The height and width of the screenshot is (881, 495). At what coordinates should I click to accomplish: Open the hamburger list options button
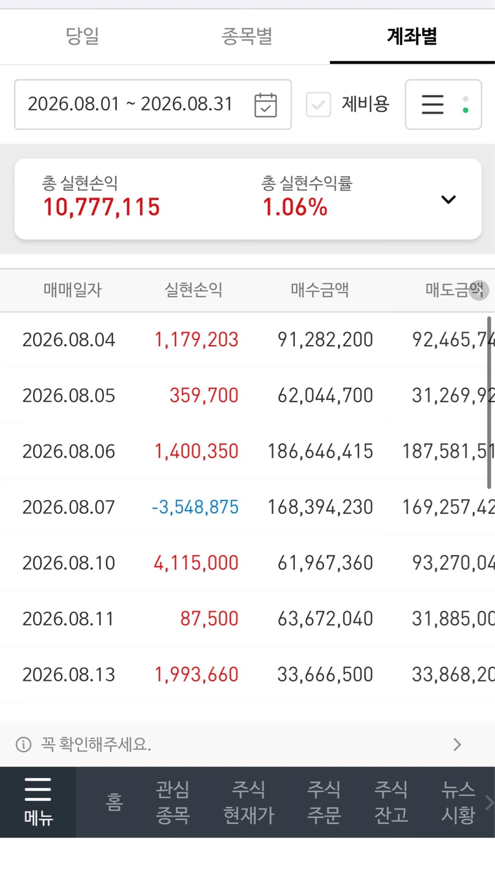(443, 105)
